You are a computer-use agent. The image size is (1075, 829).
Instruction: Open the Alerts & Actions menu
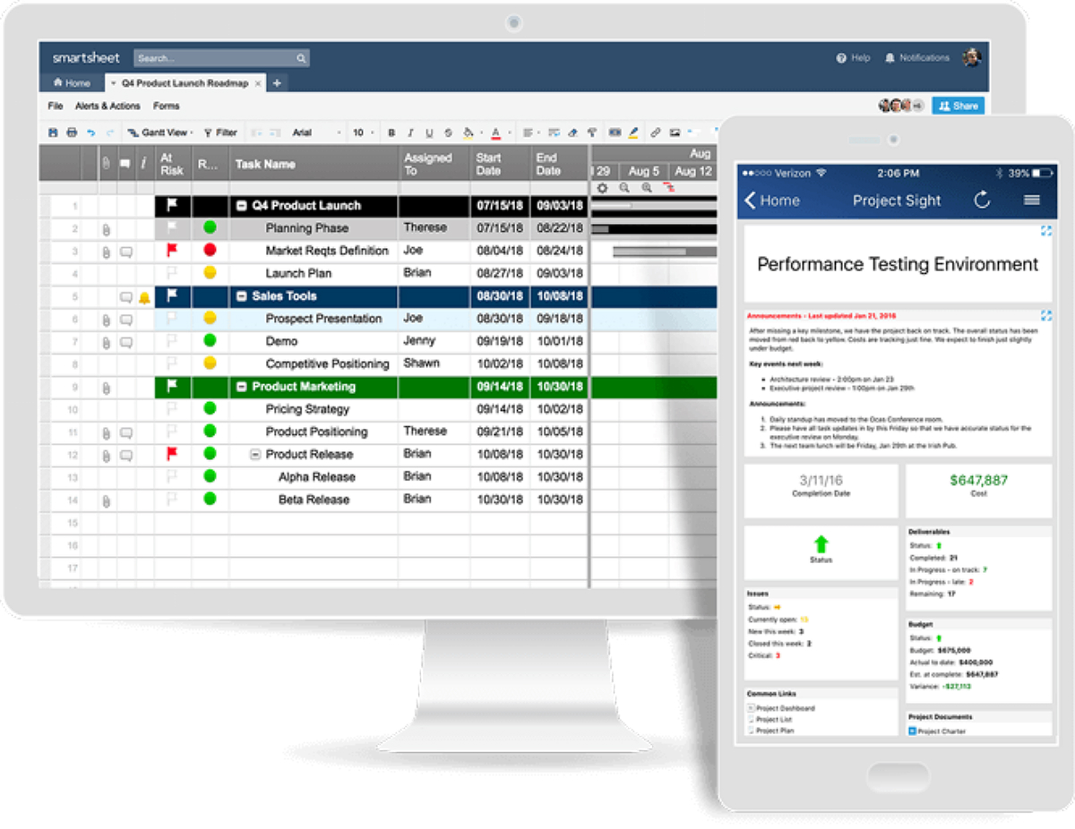(107, 106)
